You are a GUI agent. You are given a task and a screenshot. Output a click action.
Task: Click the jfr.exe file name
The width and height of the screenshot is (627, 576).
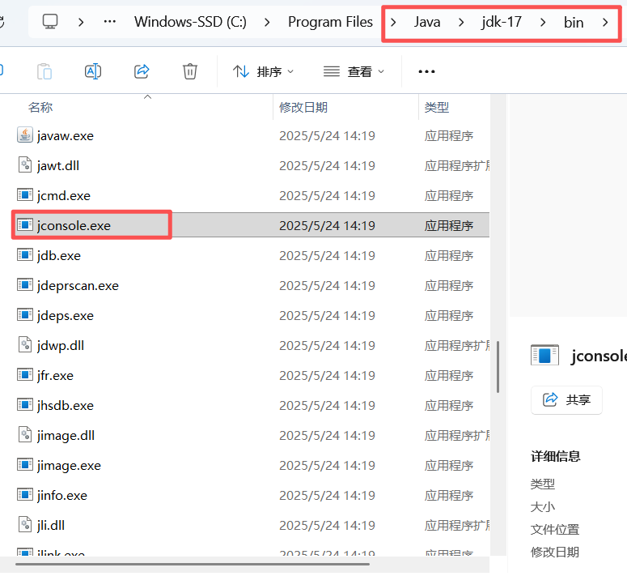(x=55, y=375)
